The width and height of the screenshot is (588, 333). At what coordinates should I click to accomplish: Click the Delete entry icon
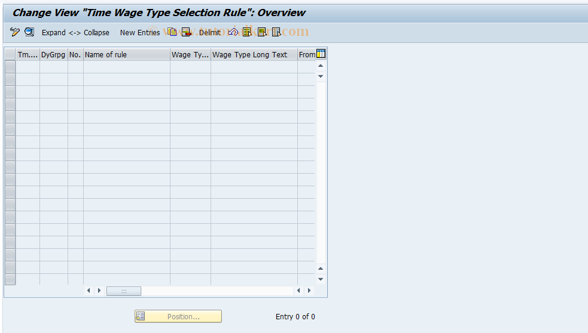click(x=187, y=32)
